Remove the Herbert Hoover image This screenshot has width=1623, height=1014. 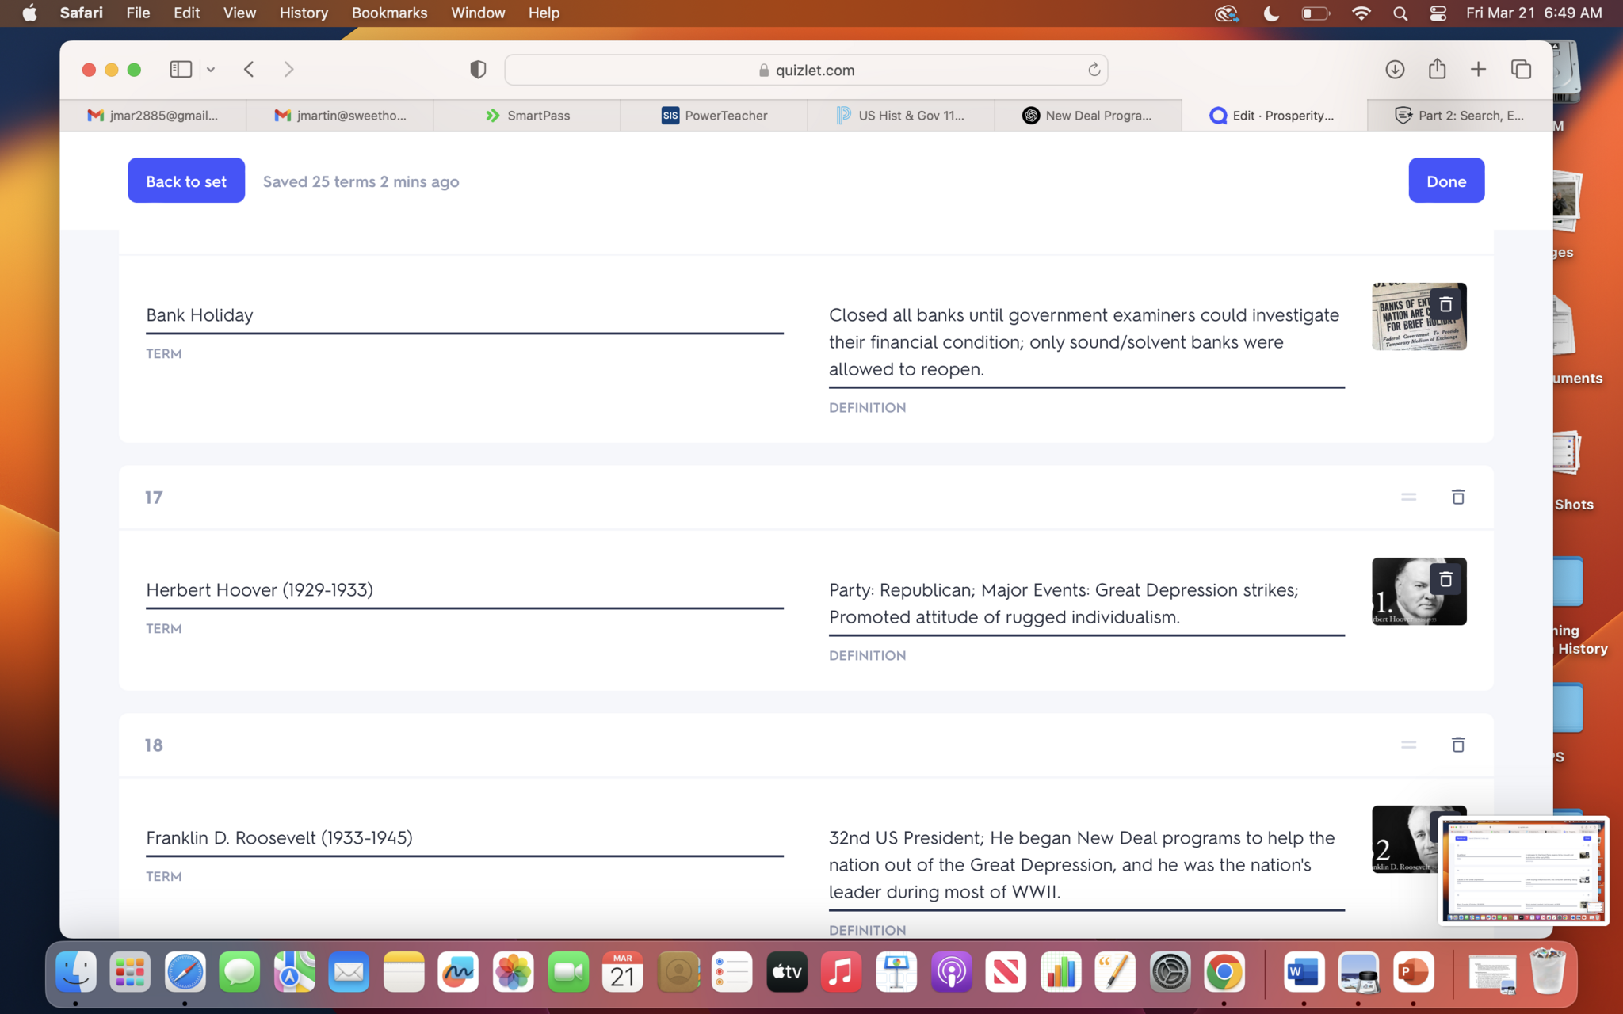tap(1445, 580)
